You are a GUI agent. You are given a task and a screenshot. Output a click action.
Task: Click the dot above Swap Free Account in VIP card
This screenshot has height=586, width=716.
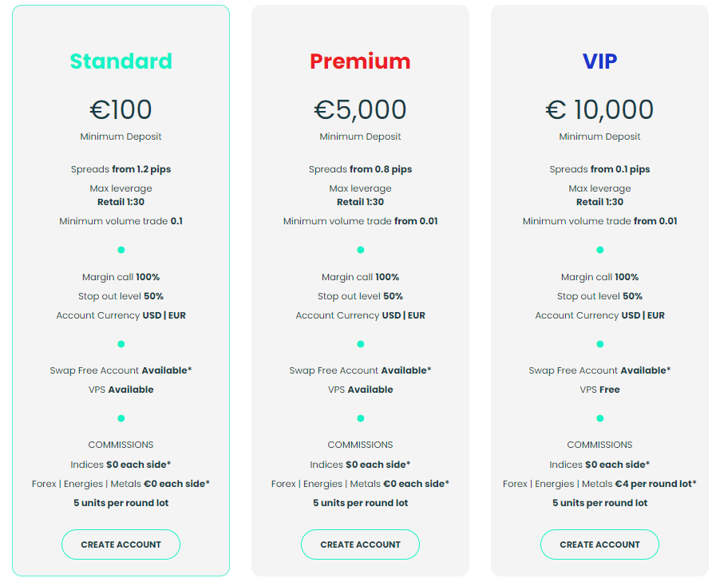click(599, 344)
